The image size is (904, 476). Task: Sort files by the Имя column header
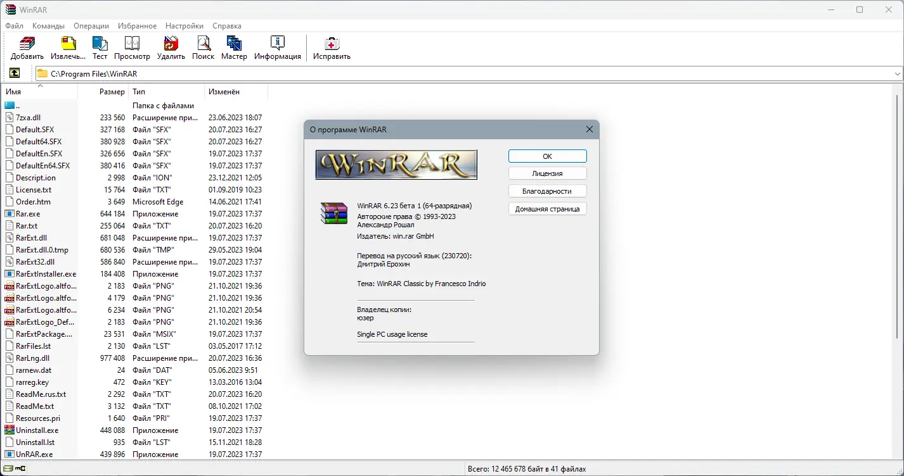pyautogui.click(x=39, y=92)
